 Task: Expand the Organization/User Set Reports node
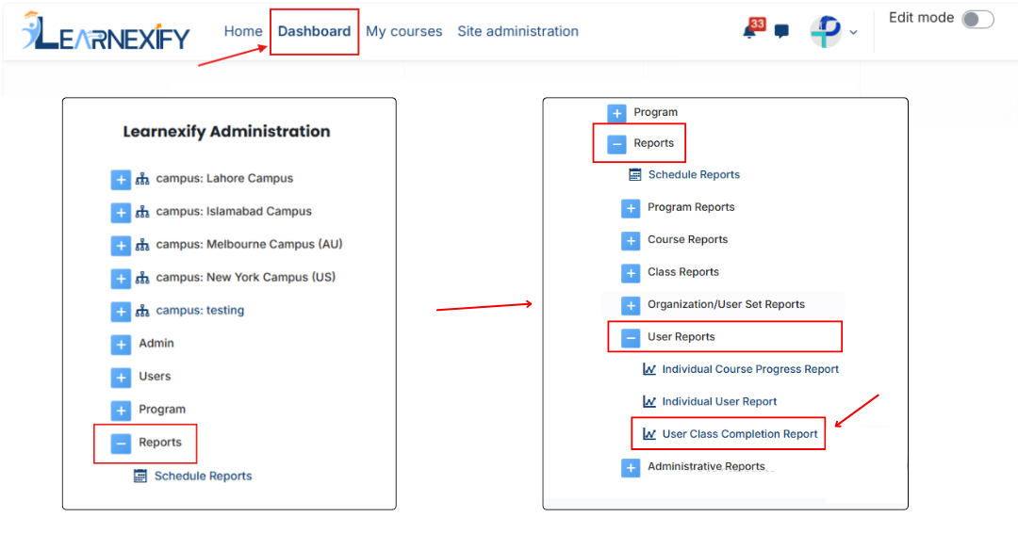pyautogui.click(x=631, y=305)
